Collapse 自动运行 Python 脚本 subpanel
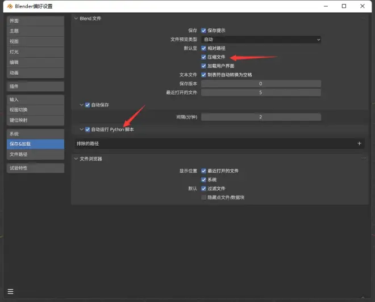Image resolution: width=375 pixels, height=302 pixels. pyautogui.click(x=81, y=129)
